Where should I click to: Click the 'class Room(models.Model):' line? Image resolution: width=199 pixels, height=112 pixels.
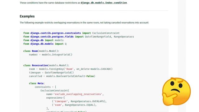tap(41, 51)
